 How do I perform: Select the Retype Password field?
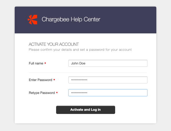pos(108,93)
